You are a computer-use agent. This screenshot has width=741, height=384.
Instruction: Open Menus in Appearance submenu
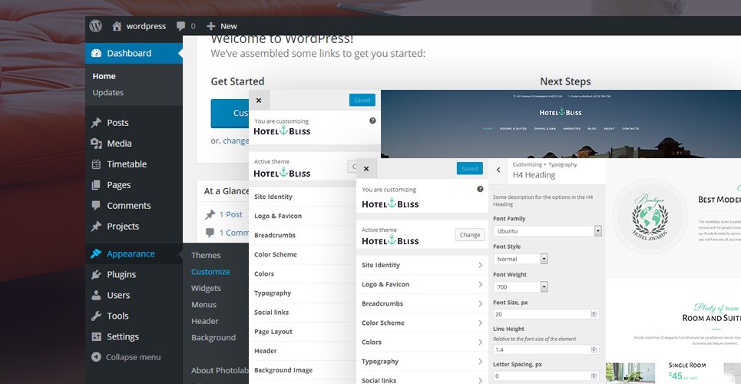tap(203, 305)
